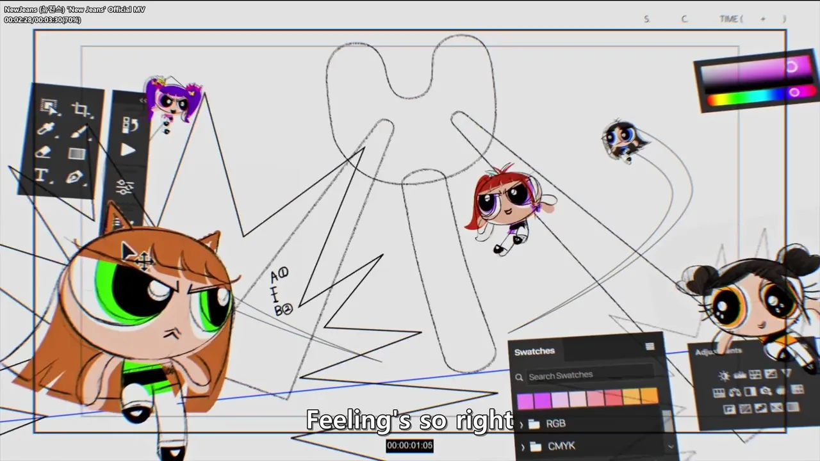Select the Object Selection tool
The width and height of the screenshot is (820, 461).
49,107
